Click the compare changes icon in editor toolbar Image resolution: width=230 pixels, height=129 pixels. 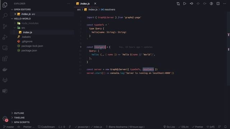coord(178,4)
